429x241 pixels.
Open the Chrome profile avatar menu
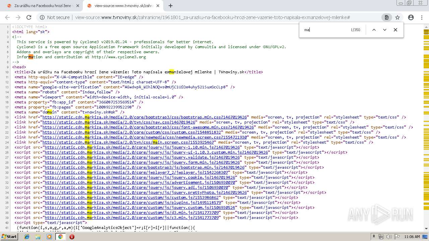(411, 17)
